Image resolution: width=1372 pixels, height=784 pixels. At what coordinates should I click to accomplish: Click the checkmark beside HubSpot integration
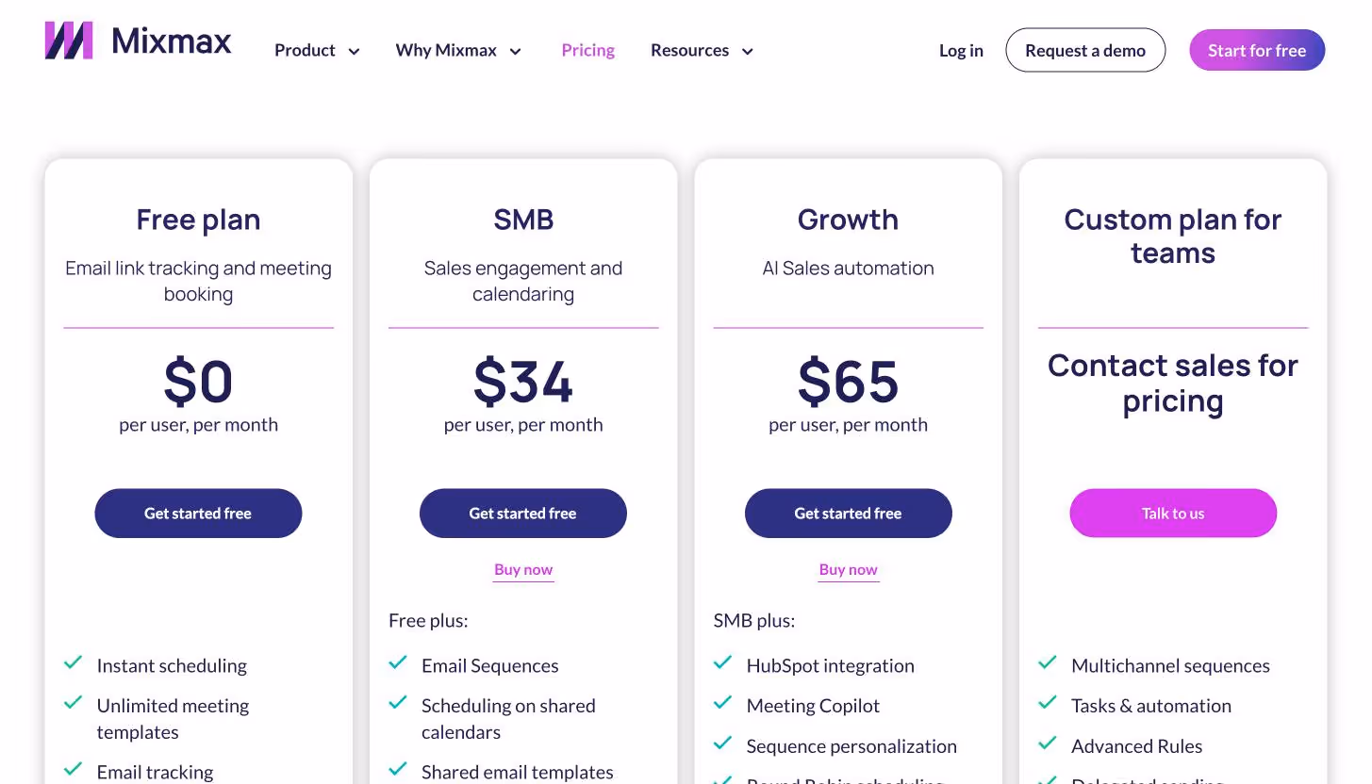click(x=723, y=662)
